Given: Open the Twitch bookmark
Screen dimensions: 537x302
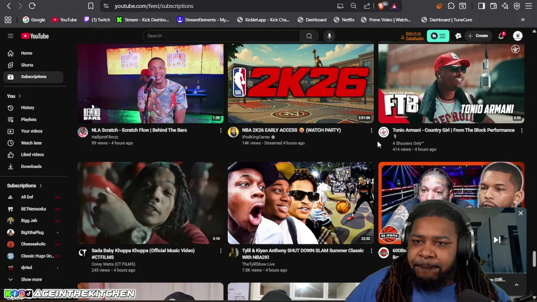Looking at the screenshot, I should click(x=96, y=20).
